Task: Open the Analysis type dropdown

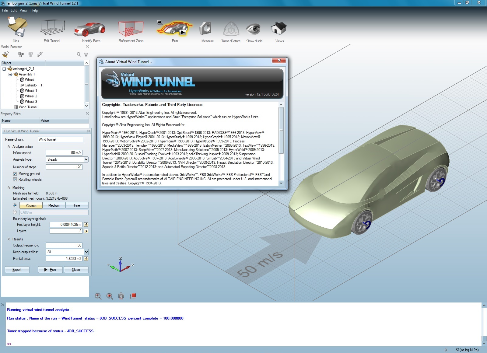Action: click(x=86, y=159)
